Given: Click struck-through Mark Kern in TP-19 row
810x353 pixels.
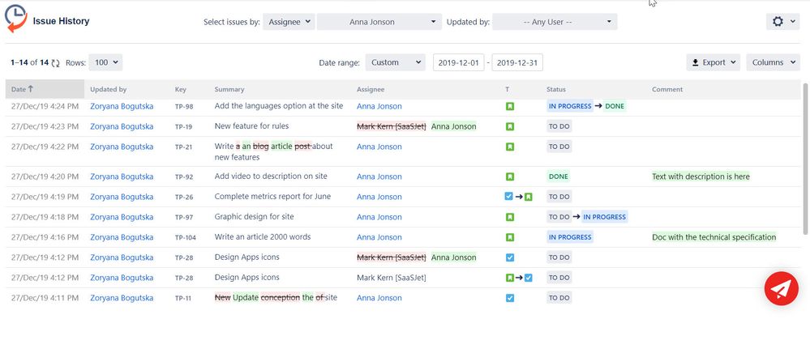Looking at the screenshot, I should (391, 126).
